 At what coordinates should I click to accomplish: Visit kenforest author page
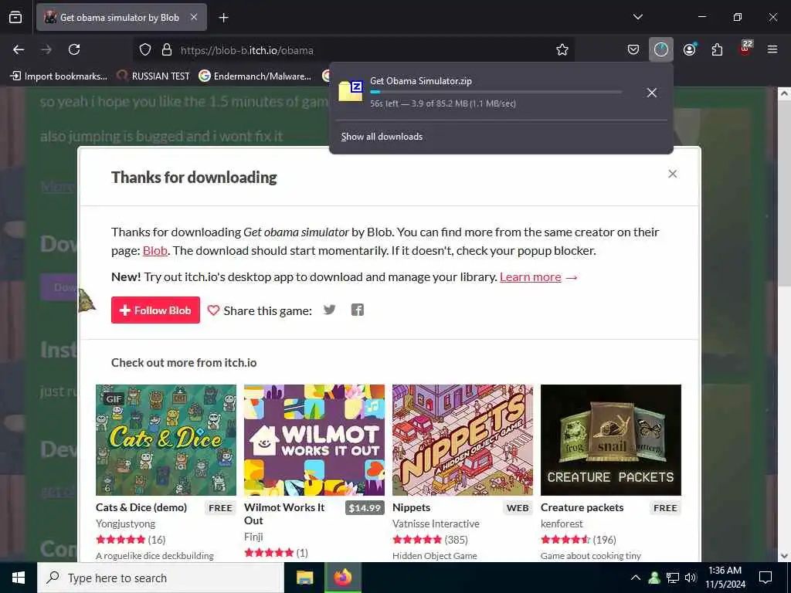tap(562, 524)
